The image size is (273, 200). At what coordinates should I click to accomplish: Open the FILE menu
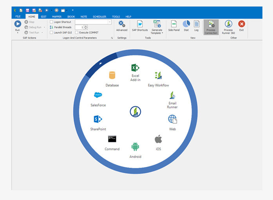coord(18,17)
